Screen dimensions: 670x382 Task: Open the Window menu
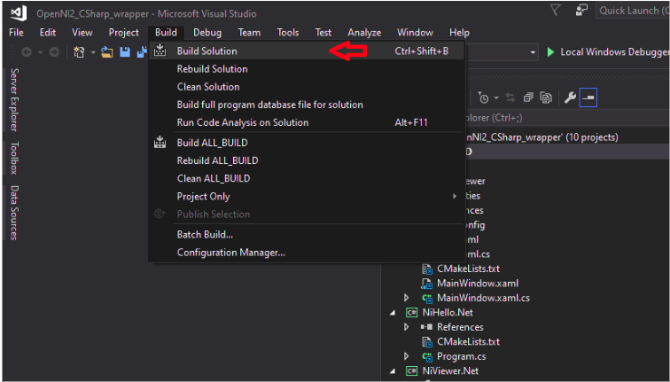[x=415, y=33]
